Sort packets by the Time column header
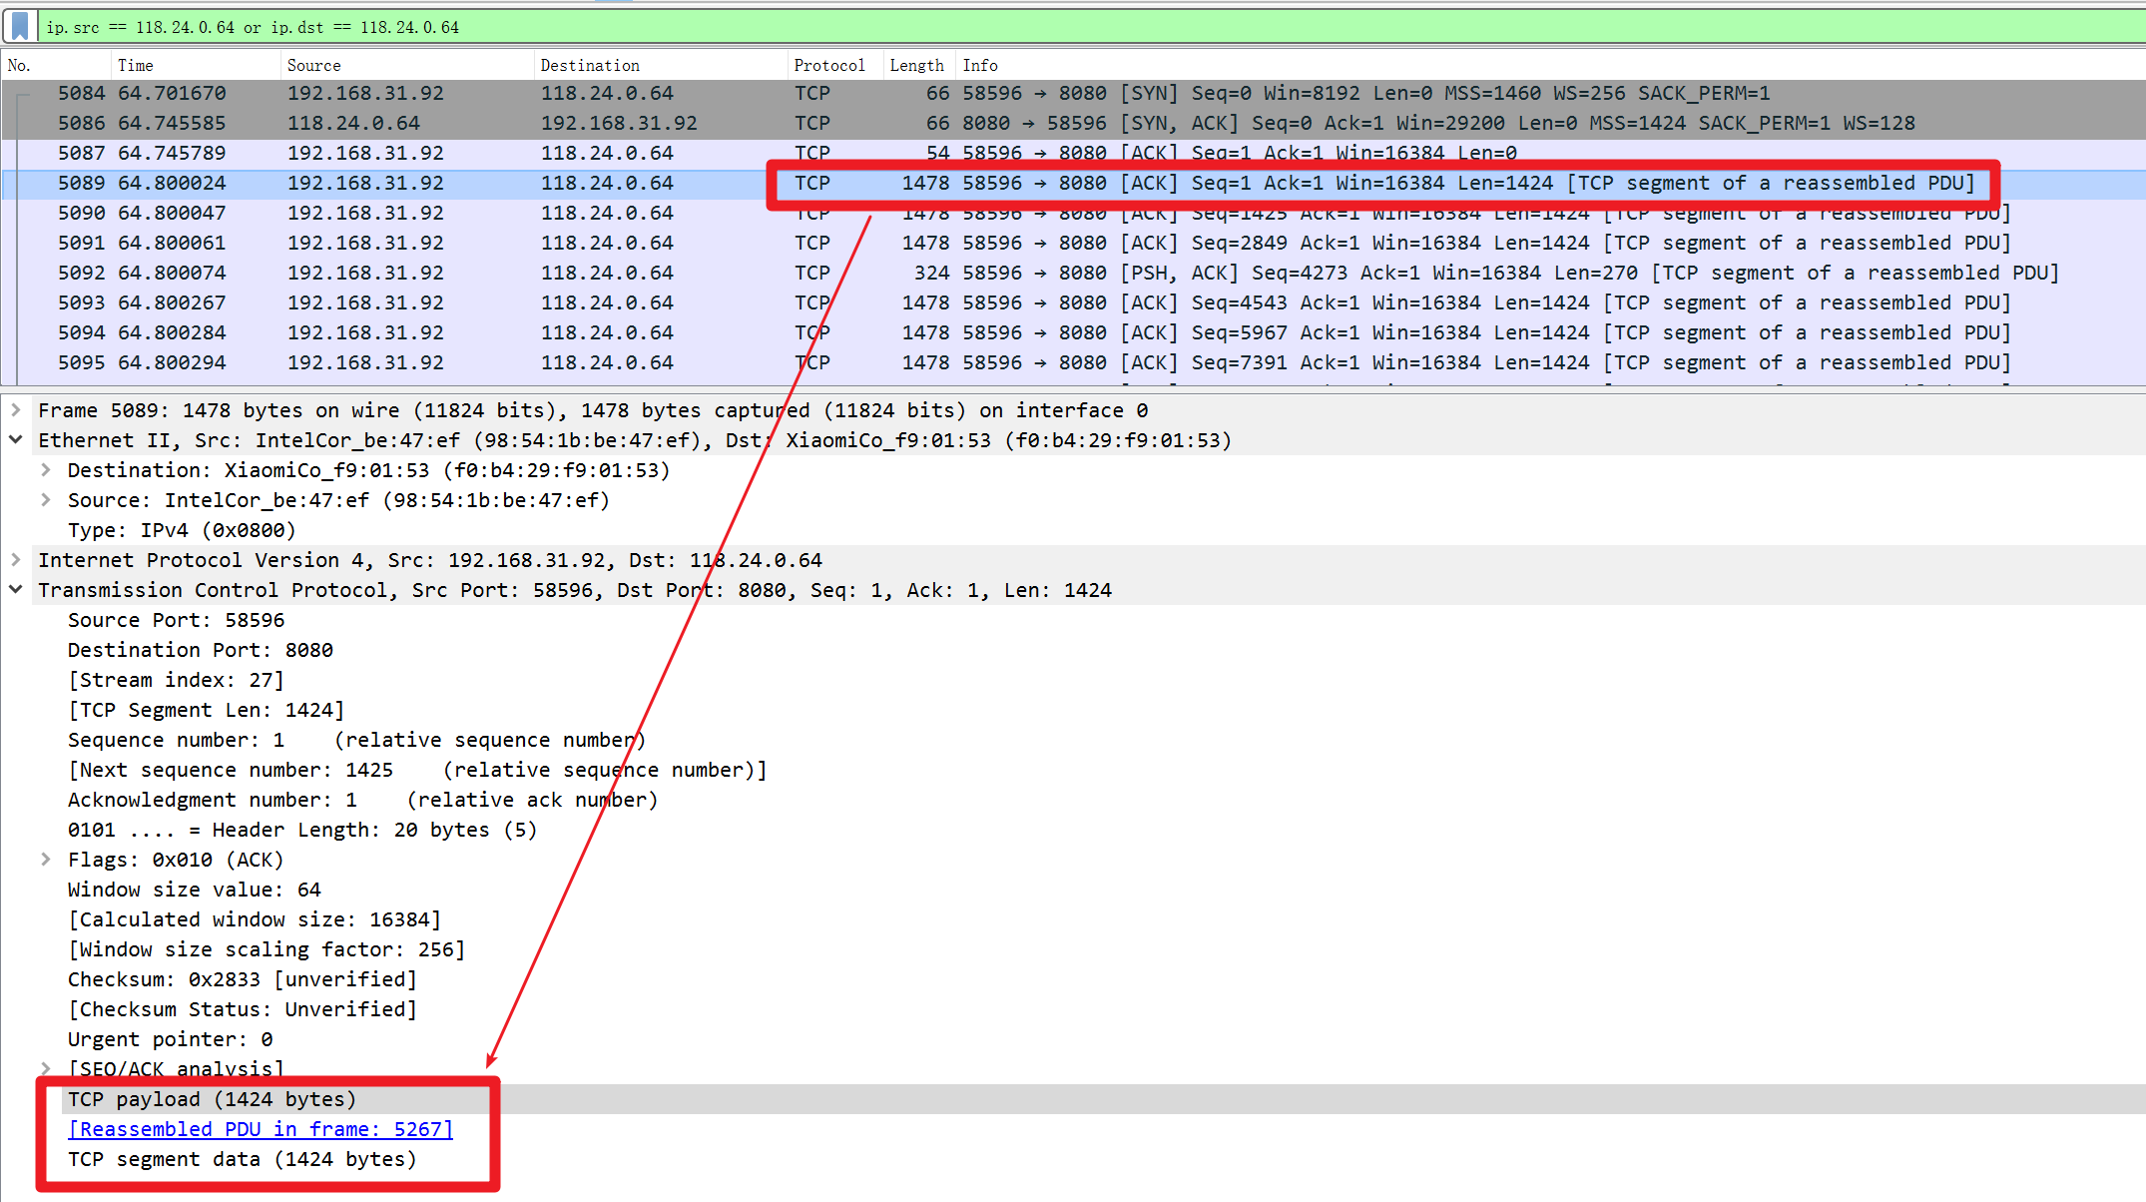Screen dimensions: 2146x1202 (x=136, y=65)
